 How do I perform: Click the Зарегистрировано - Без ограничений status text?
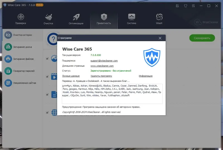click(x=111, y=71)
